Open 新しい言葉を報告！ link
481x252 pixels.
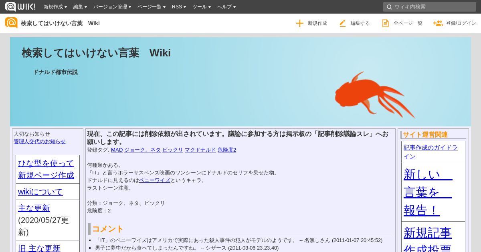click(x=428, y=192)
